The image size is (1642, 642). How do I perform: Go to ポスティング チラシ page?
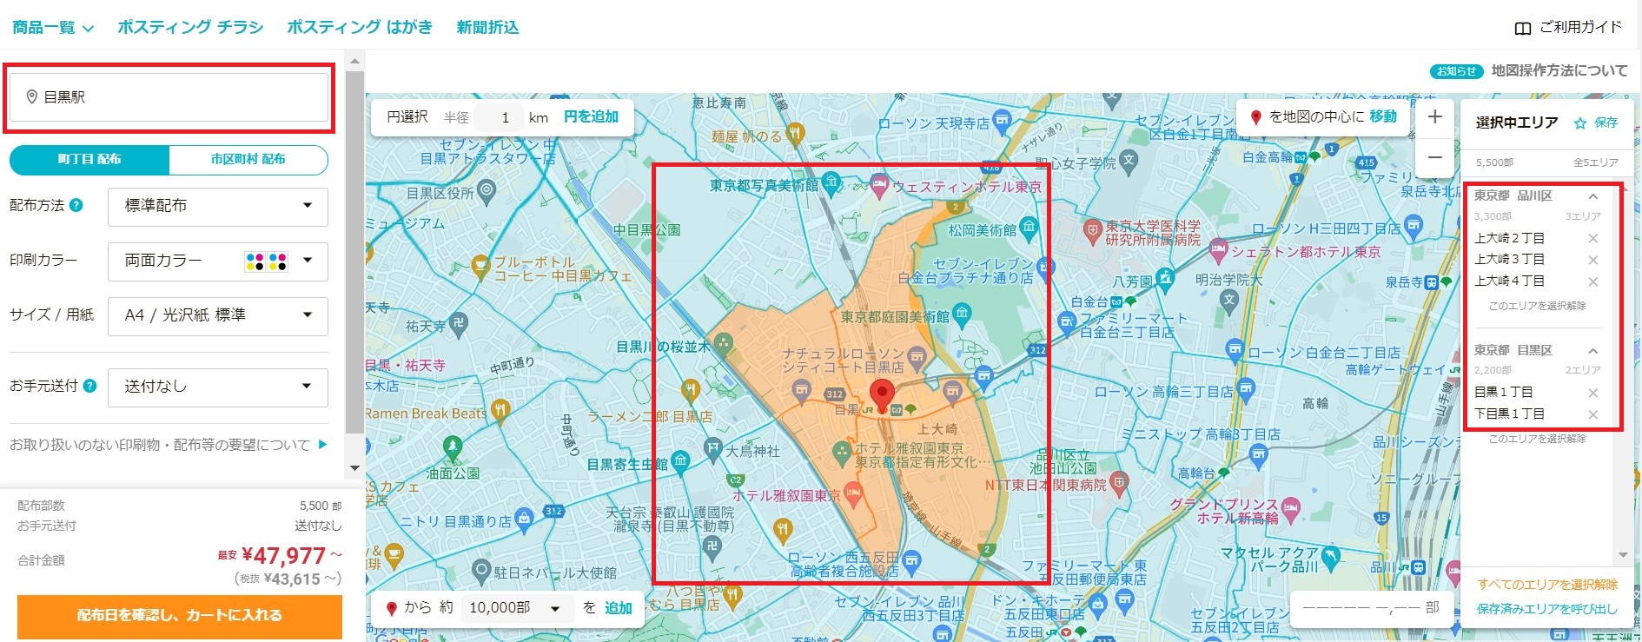[190, 28]
